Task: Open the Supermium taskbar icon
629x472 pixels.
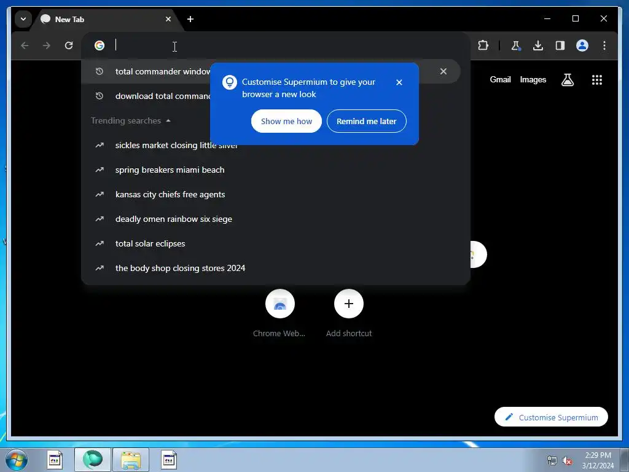Action: [93, 460]
